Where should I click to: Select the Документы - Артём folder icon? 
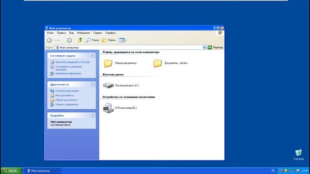(157, 63)
